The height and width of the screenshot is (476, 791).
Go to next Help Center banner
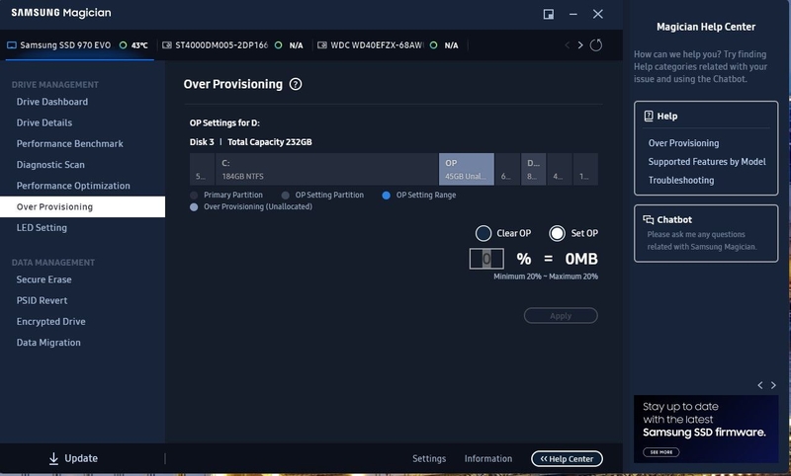[x=773, y=385]
